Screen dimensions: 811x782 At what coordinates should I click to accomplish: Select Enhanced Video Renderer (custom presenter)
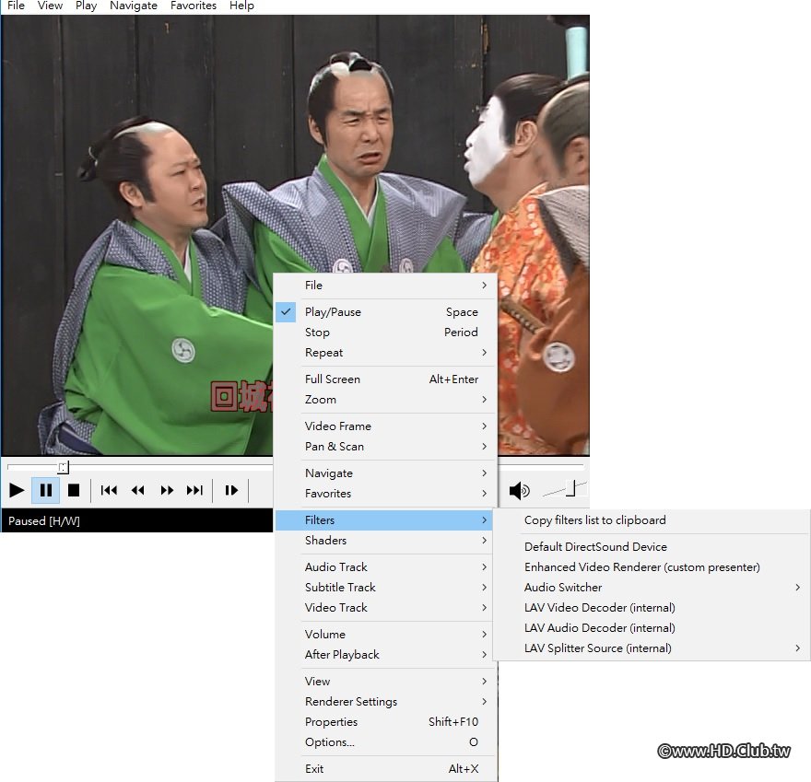(652, 567)
